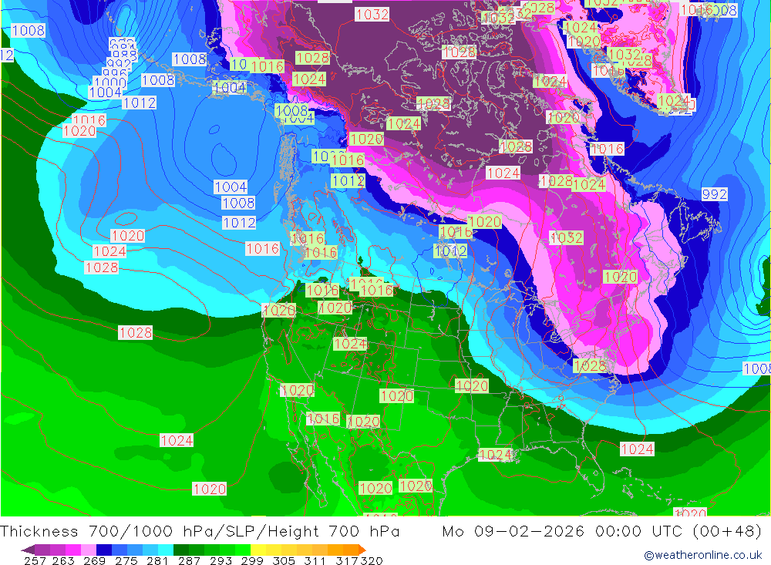Click the legend value 257
The width and height of the screenshot is (771, 565).
pos(35,560)
